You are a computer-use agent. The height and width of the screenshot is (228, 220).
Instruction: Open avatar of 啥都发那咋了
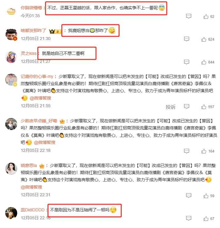11,35
